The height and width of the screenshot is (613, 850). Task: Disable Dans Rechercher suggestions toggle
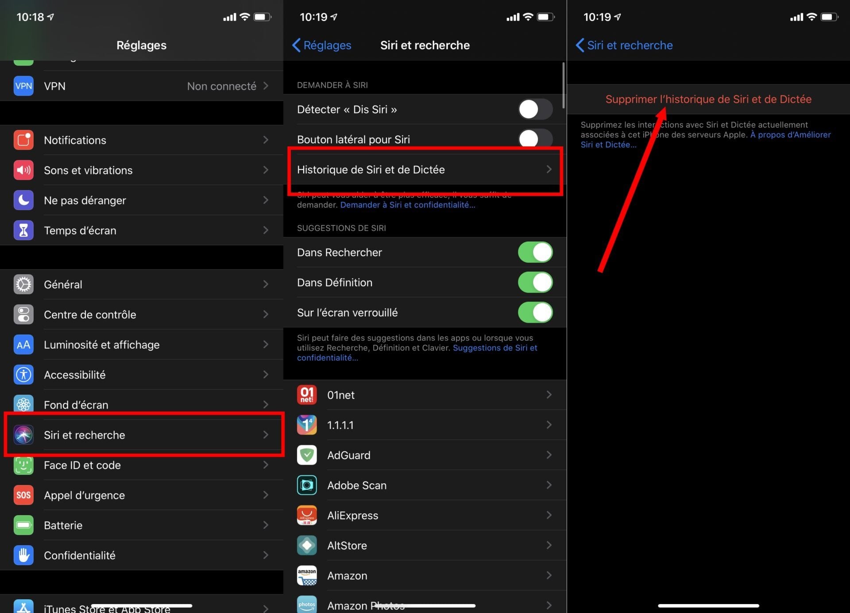tap(535, 252)
